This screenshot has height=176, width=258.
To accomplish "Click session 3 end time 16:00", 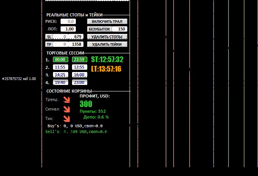I will [x=79, y=75].
